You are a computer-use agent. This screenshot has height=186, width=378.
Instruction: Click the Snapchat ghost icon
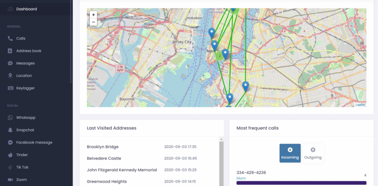coord(10,130)
